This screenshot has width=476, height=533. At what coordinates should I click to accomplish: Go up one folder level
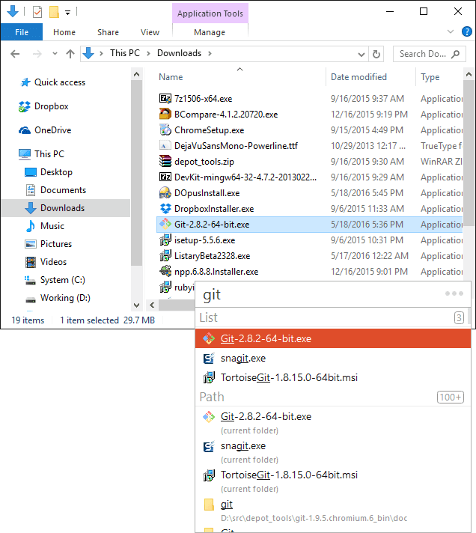[70, 54]
